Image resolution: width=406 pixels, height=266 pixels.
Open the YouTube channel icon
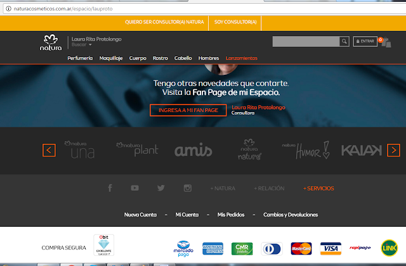click(134, 188)
